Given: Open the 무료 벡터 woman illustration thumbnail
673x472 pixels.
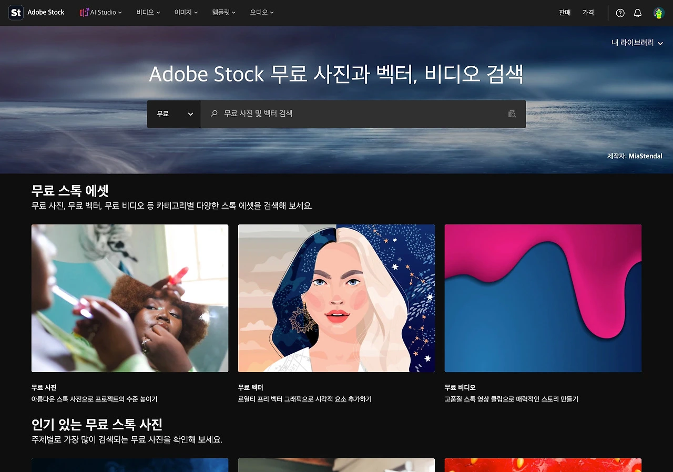Looking at the screenshot, I should click(x=336, y=299).
